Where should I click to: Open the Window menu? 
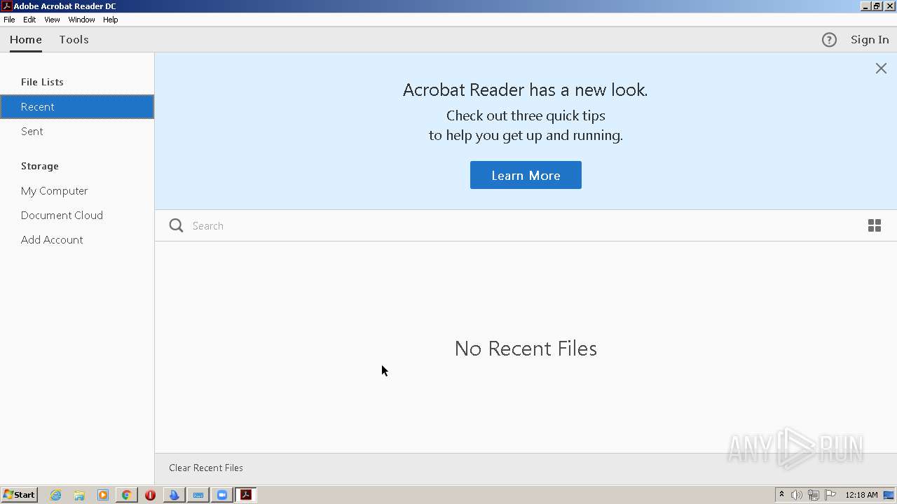point(81,20)
